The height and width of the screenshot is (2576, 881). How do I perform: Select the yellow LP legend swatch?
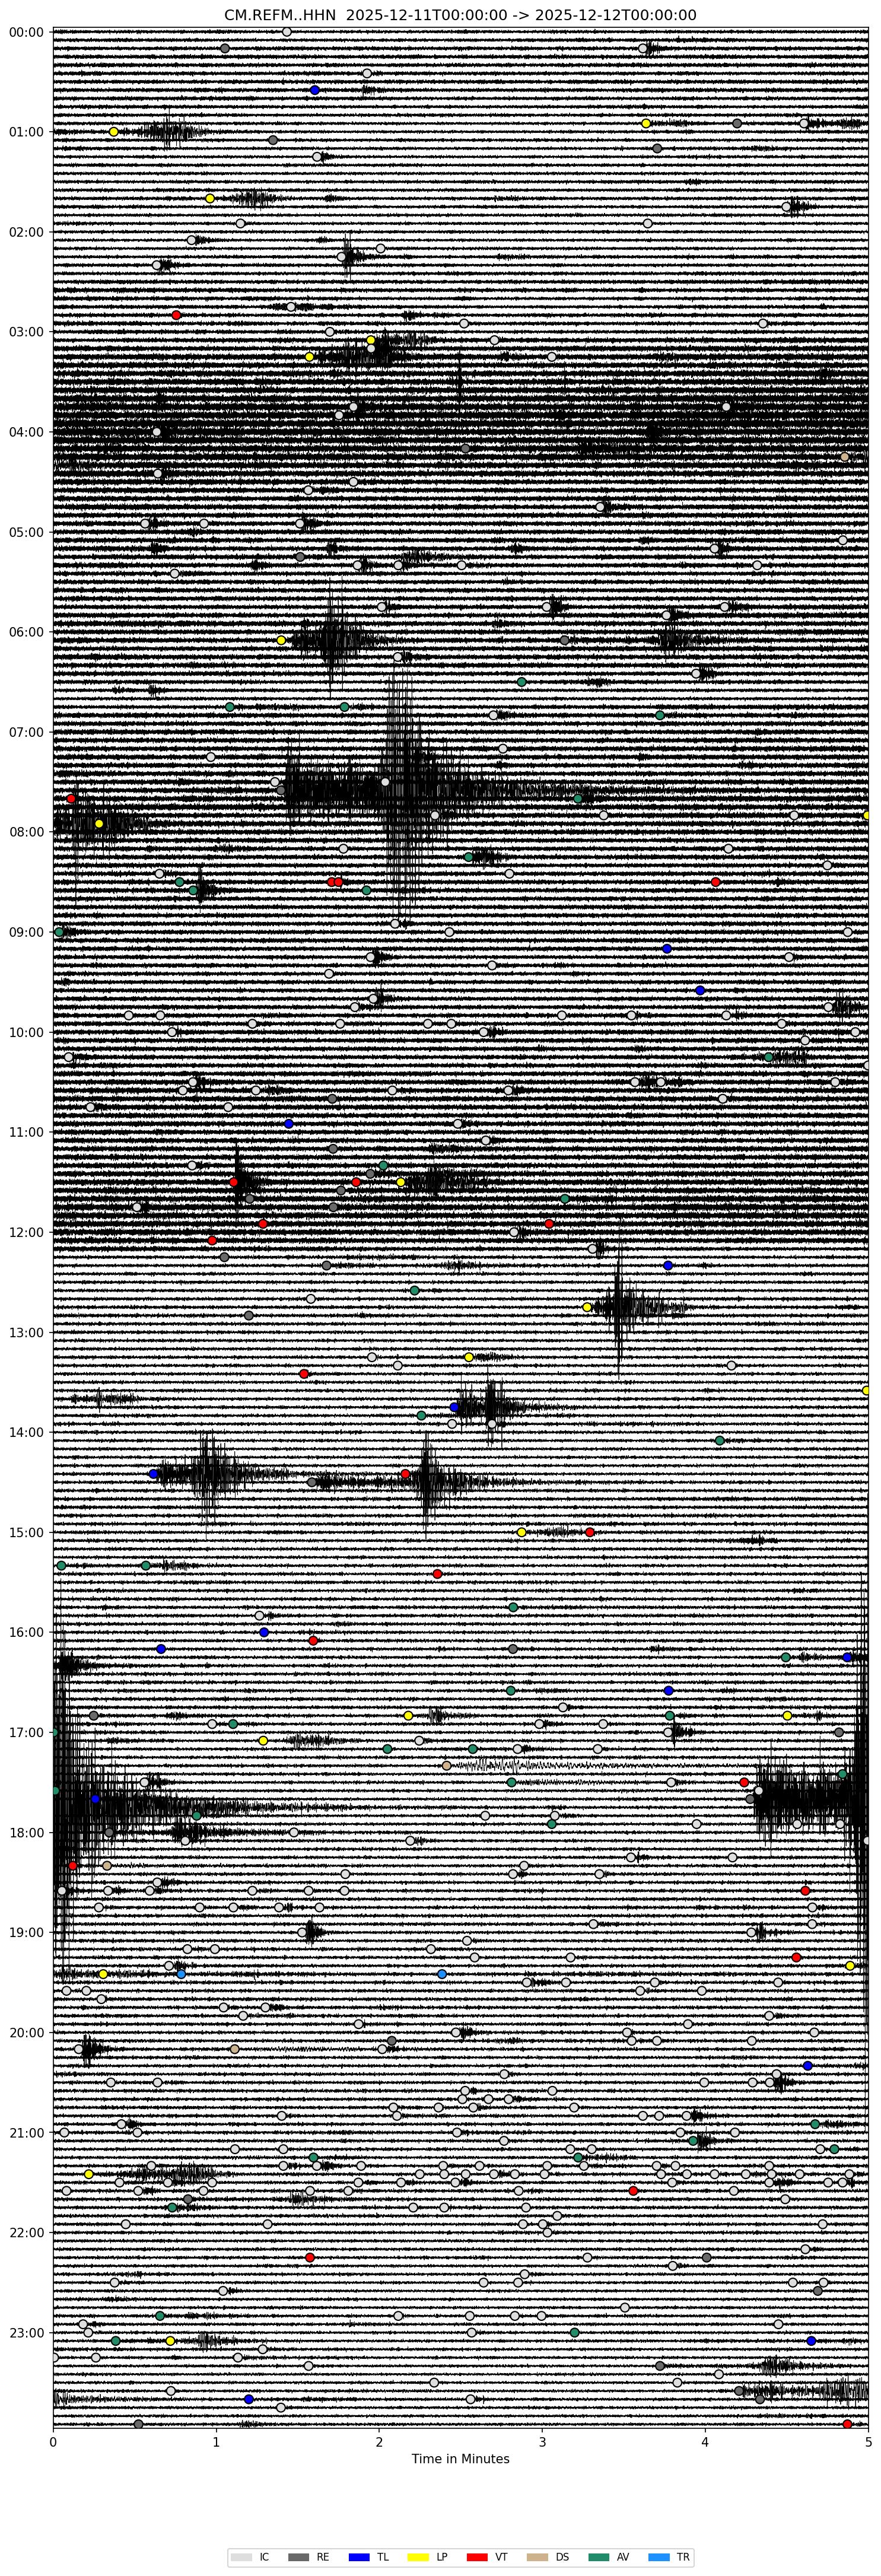[418, 2549]
